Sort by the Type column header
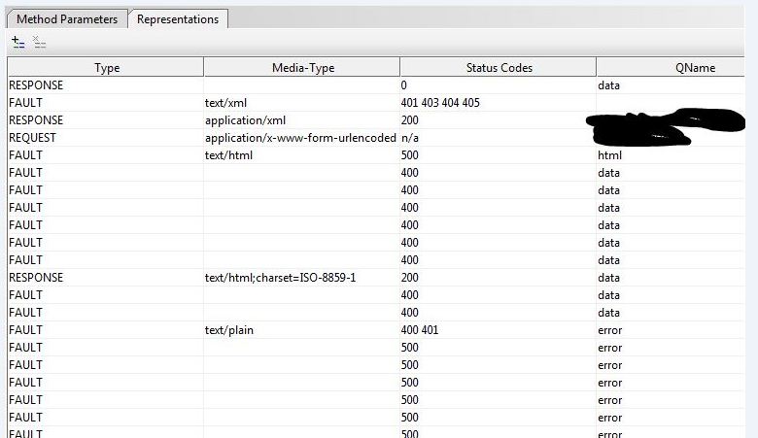The width and height of the screenshot is (758, 438). 106,67
